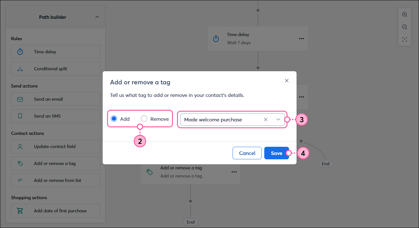Choose the Add date of first purchase action
Viewport: 419px width, 228px height.
55,210
